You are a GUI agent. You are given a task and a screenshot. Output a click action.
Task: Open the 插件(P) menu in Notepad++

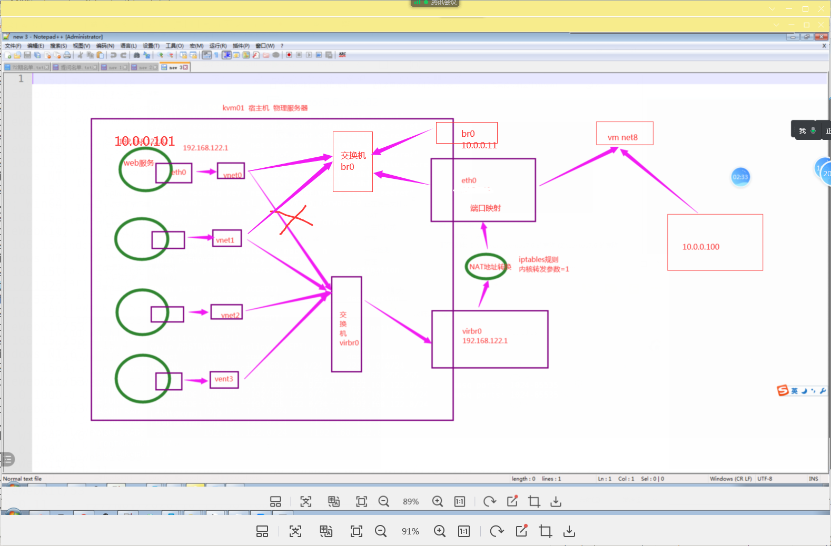coord(241,46)
